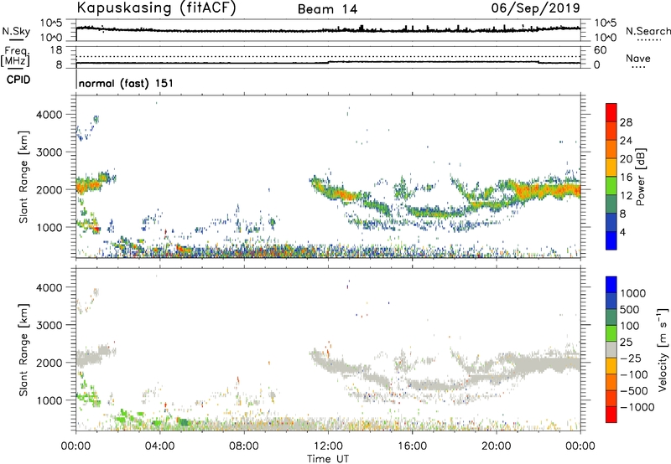
Task: Click the 24 label on Power colorbar
Action: 626,141
